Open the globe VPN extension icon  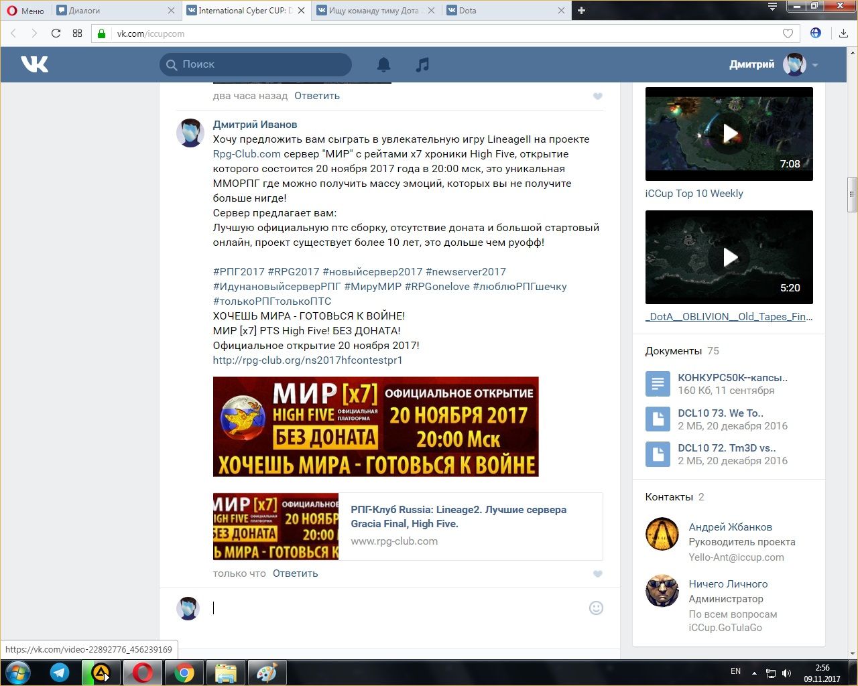pos(816,33)
